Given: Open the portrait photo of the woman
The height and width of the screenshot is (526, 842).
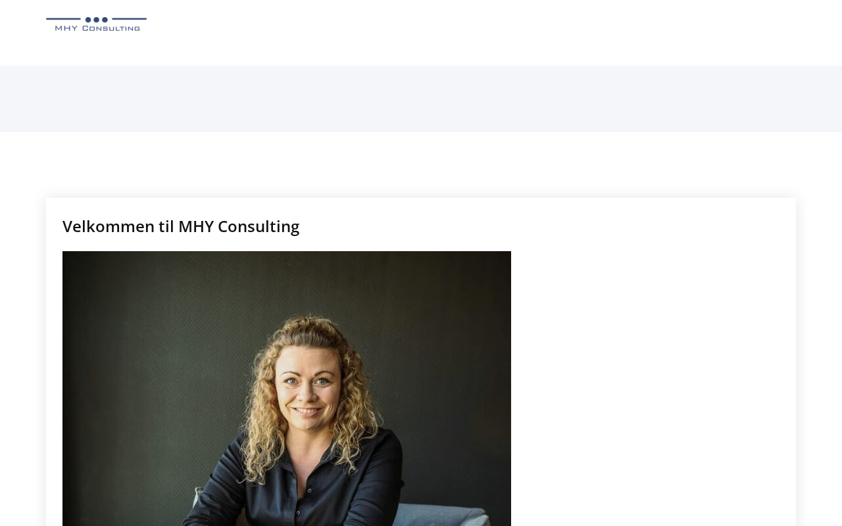Looking at the screenshot, I should coord(287,389).
